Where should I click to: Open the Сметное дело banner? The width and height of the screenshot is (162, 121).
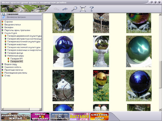tap(99, 116)
